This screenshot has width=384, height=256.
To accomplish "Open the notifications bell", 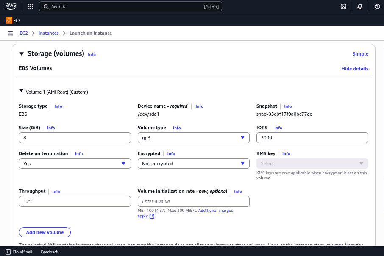I will click(x=360, y=7).
